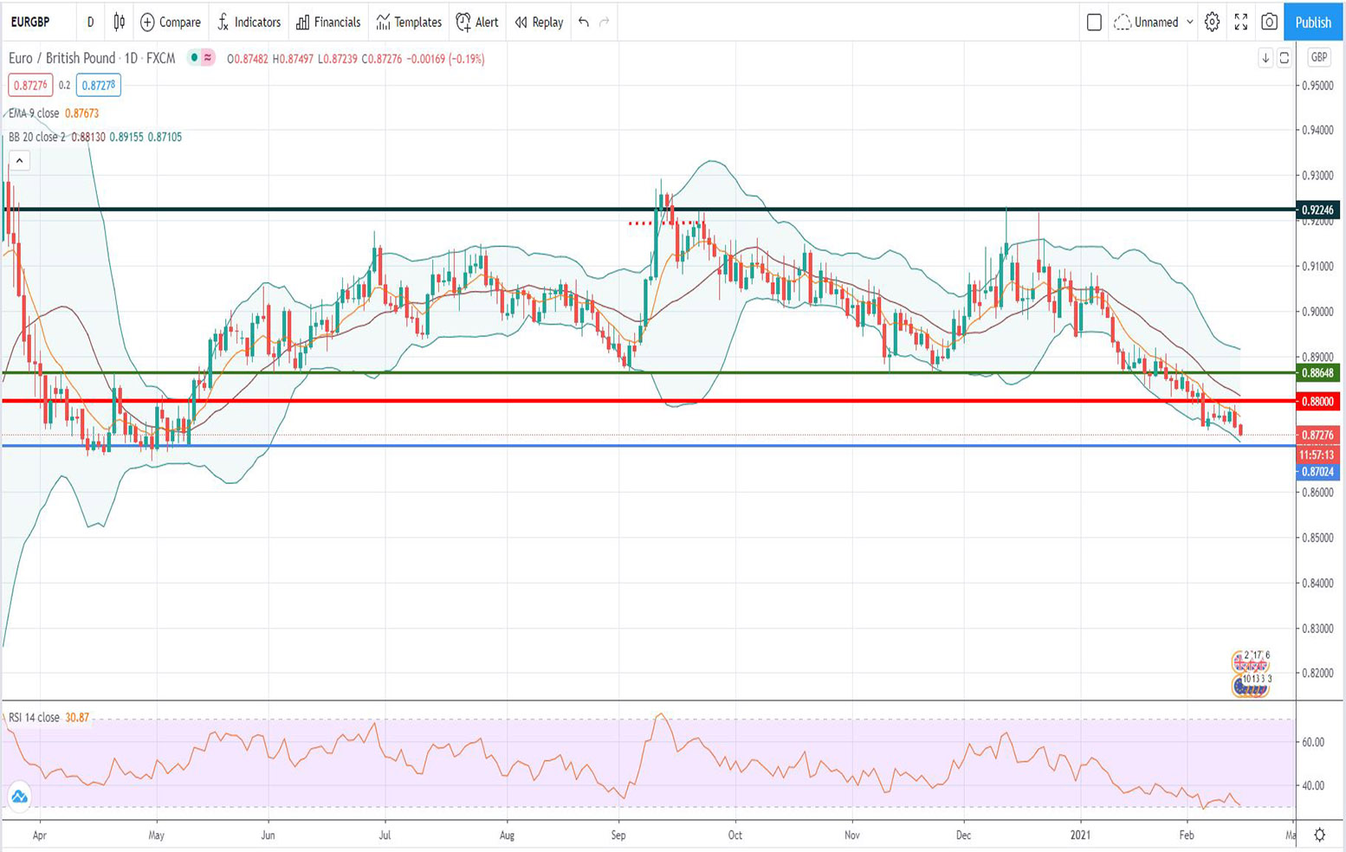
Task: Create an Alert using the clock icon
Action: pyautogui.click(x=477, y=23)
